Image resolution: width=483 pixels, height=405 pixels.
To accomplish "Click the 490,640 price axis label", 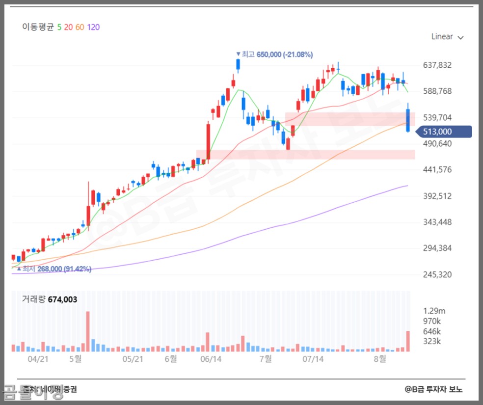I will click(437, 143).
